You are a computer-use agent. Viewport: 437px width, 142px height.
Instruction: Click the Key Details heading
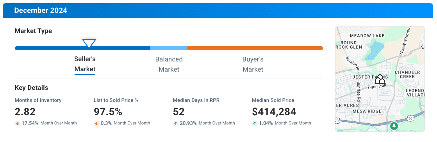coord(31,88)
